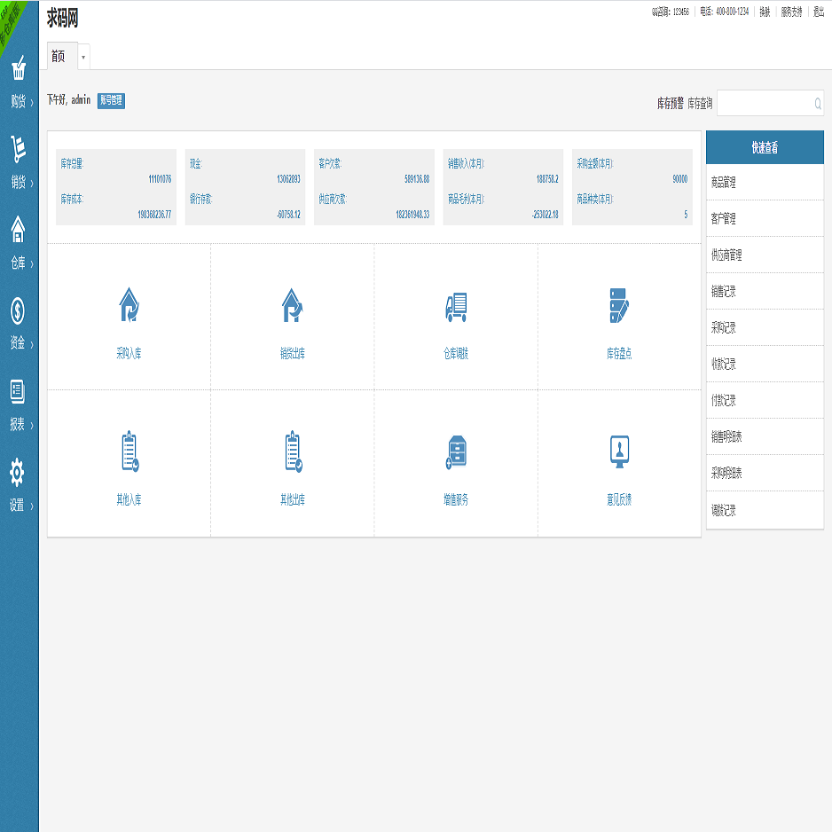Expand the 销货 sidebar menu
This screenshot has width=832, height=832.
(19, 163)
